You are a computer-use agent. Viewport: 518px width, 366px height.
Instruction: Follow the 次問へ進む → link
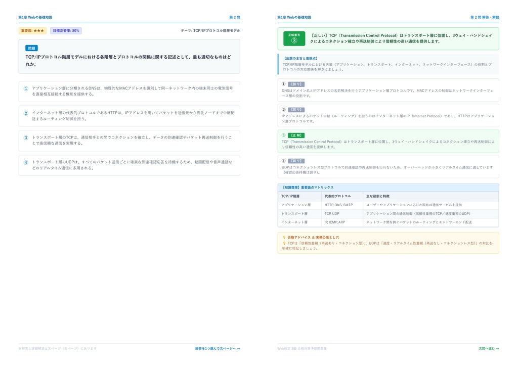click(x=489, y=348)
